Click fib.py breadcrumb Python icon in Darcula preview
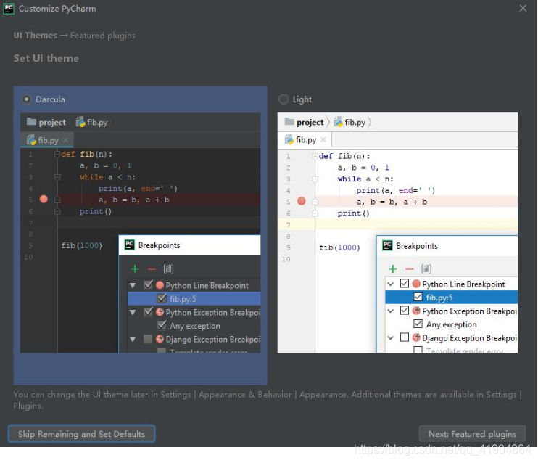This screenshot has height=463, width=538. point(80,122)
